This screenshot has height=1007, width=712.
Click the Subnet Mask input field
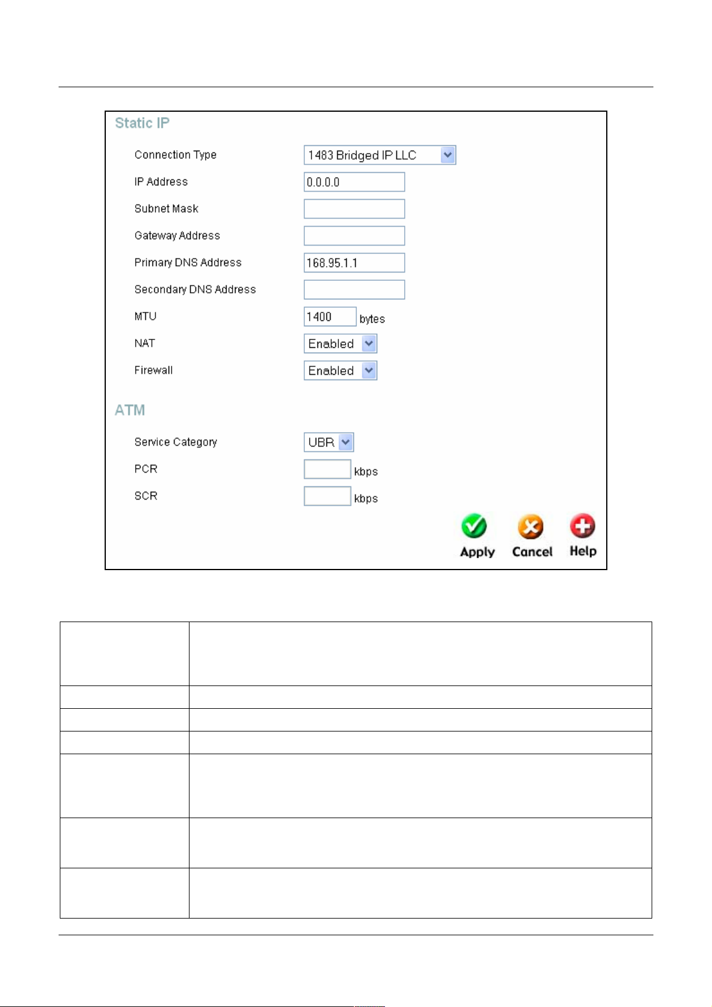click(x=355, y=209)
